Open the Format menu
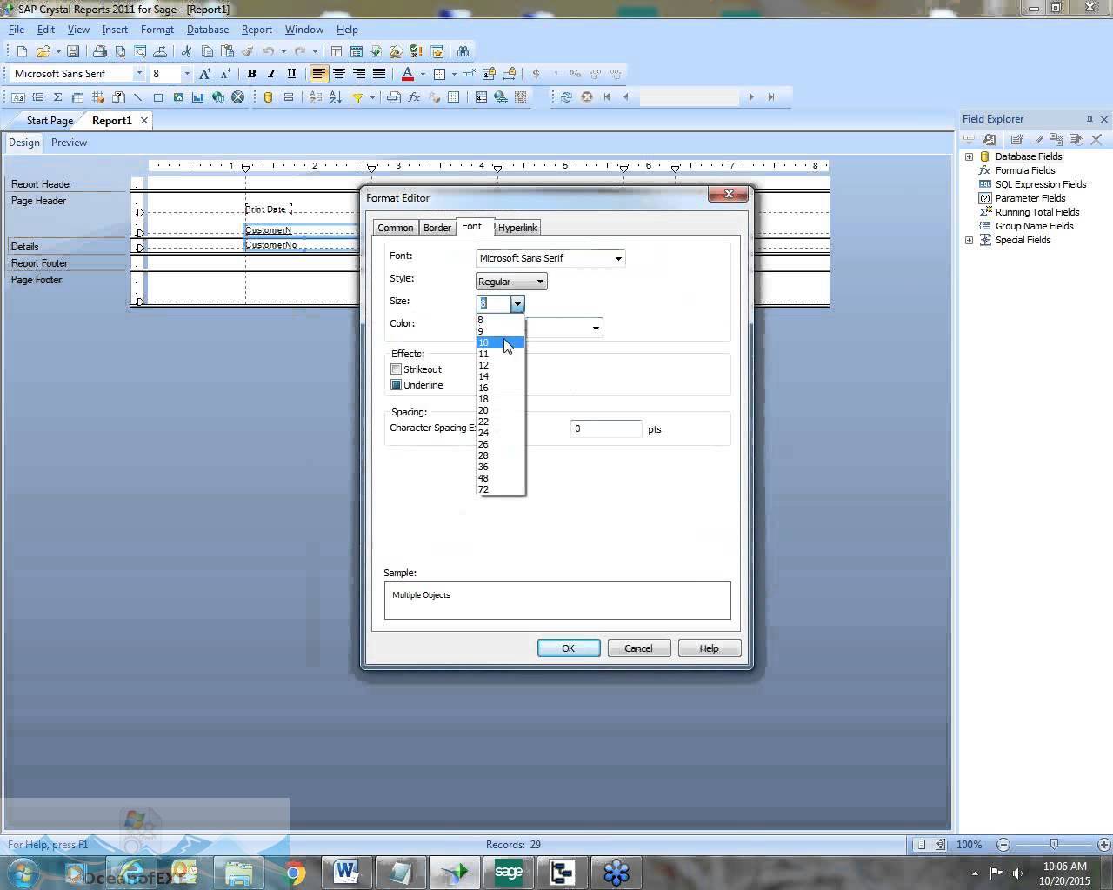Screen dimensions: 1113x890 pos(157,30)
